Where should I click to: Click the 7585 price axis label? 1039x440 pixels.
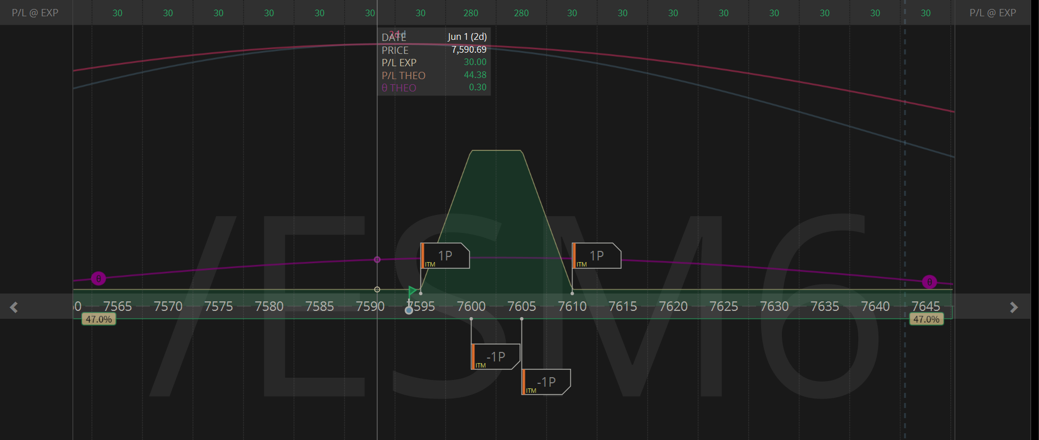click(319, 306)
